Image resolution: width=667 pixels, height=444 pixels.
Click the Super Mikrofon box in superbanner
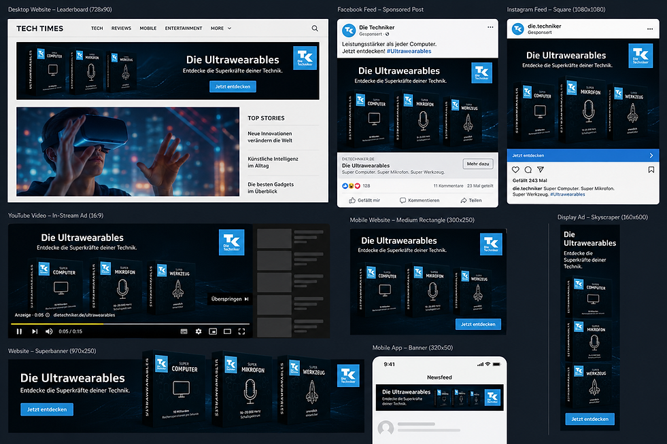tap(241, 389)
